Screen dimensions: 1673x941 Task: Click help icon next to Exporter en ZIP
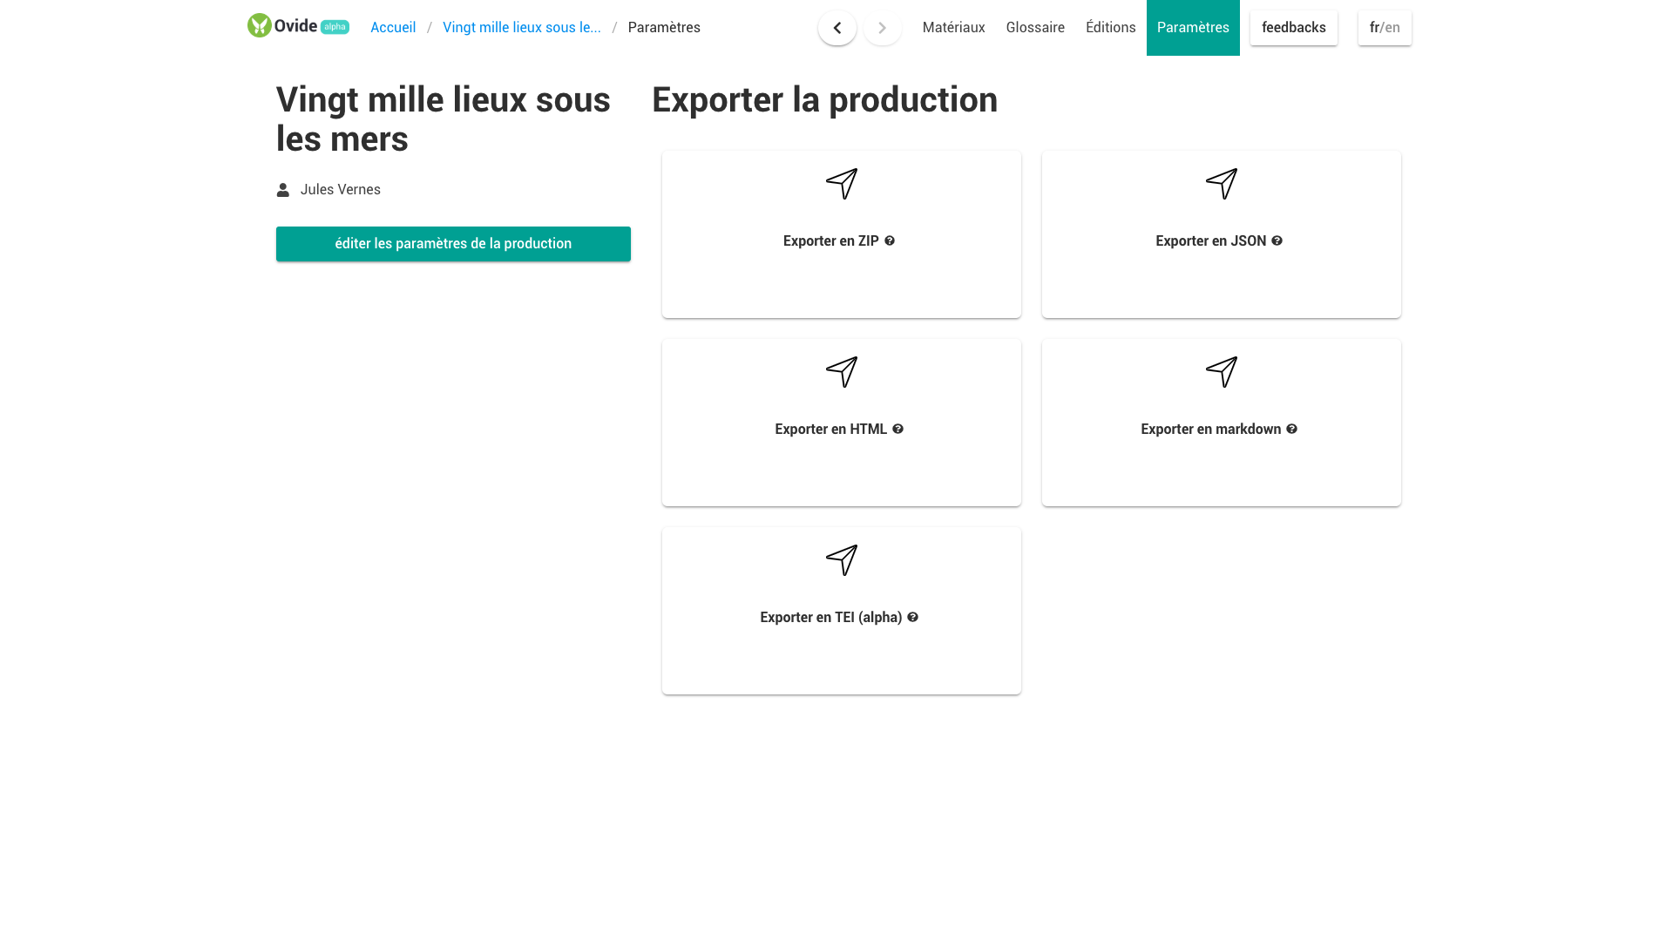click(890, 240)
